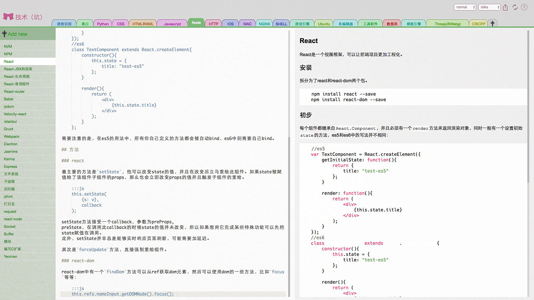Open the React-常用组件 note
Viewport: 534px width, 300px height.
(x=28, y=84)
